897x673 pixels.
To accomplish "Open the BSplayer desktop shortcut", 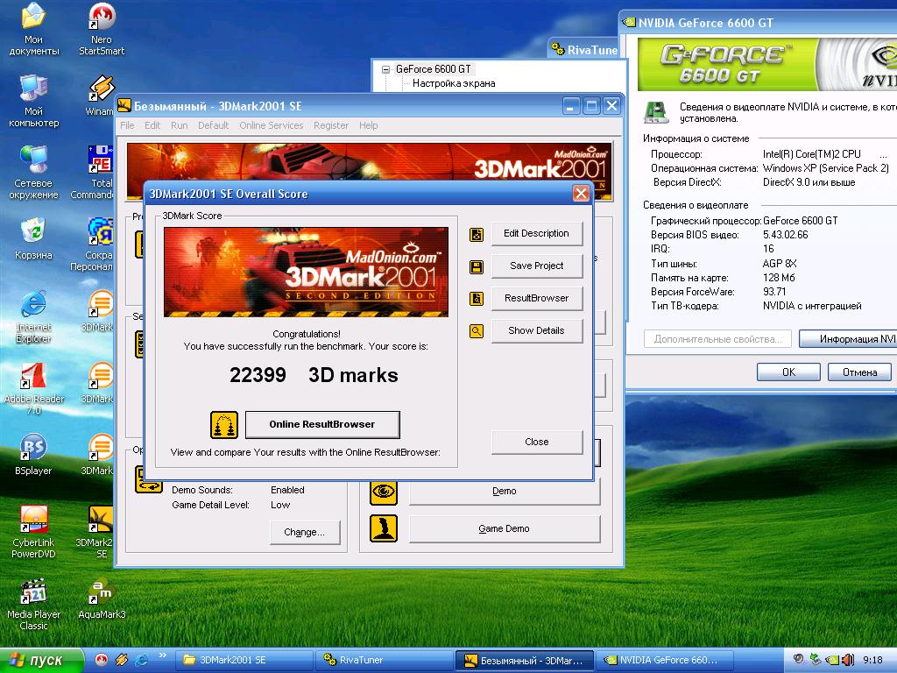I will (34, 455).
